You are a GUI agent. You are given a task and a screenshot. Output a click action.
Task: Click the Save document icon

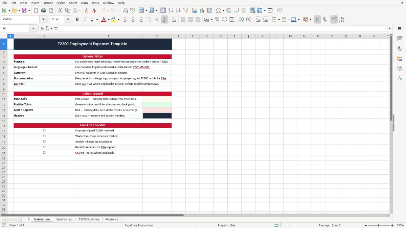[x=24, y=10]
